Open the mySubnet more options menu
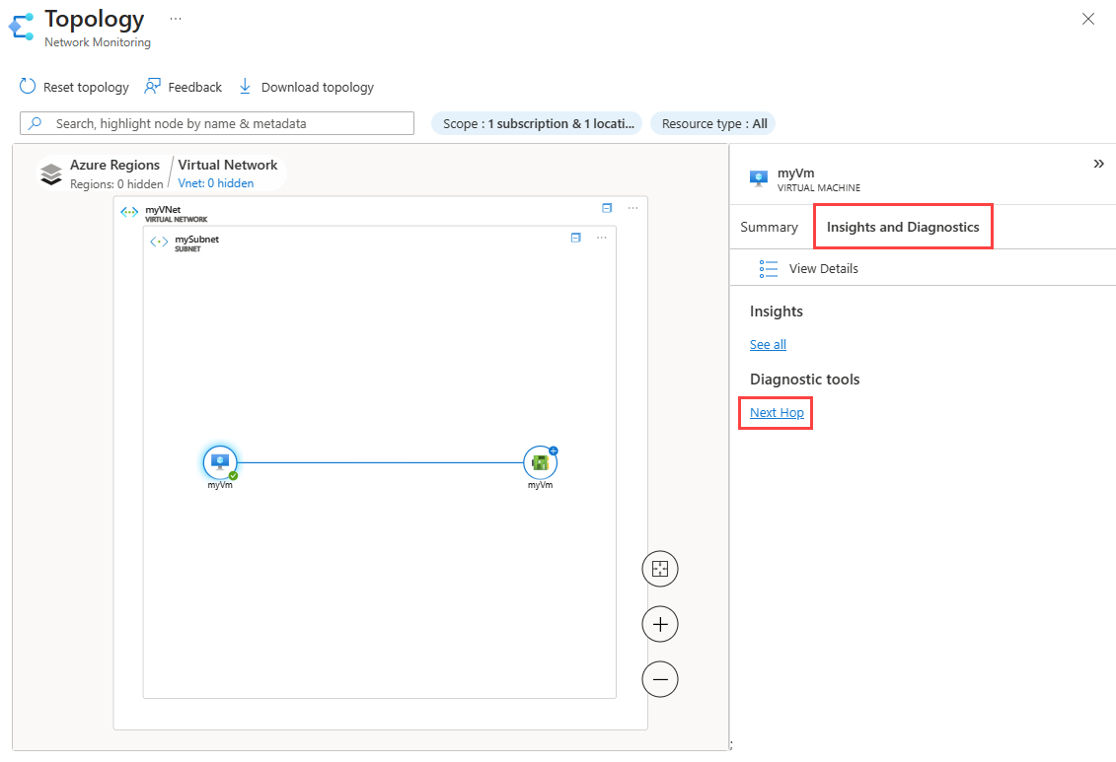Screen dimensions: 1116x762 coord(601,238)
